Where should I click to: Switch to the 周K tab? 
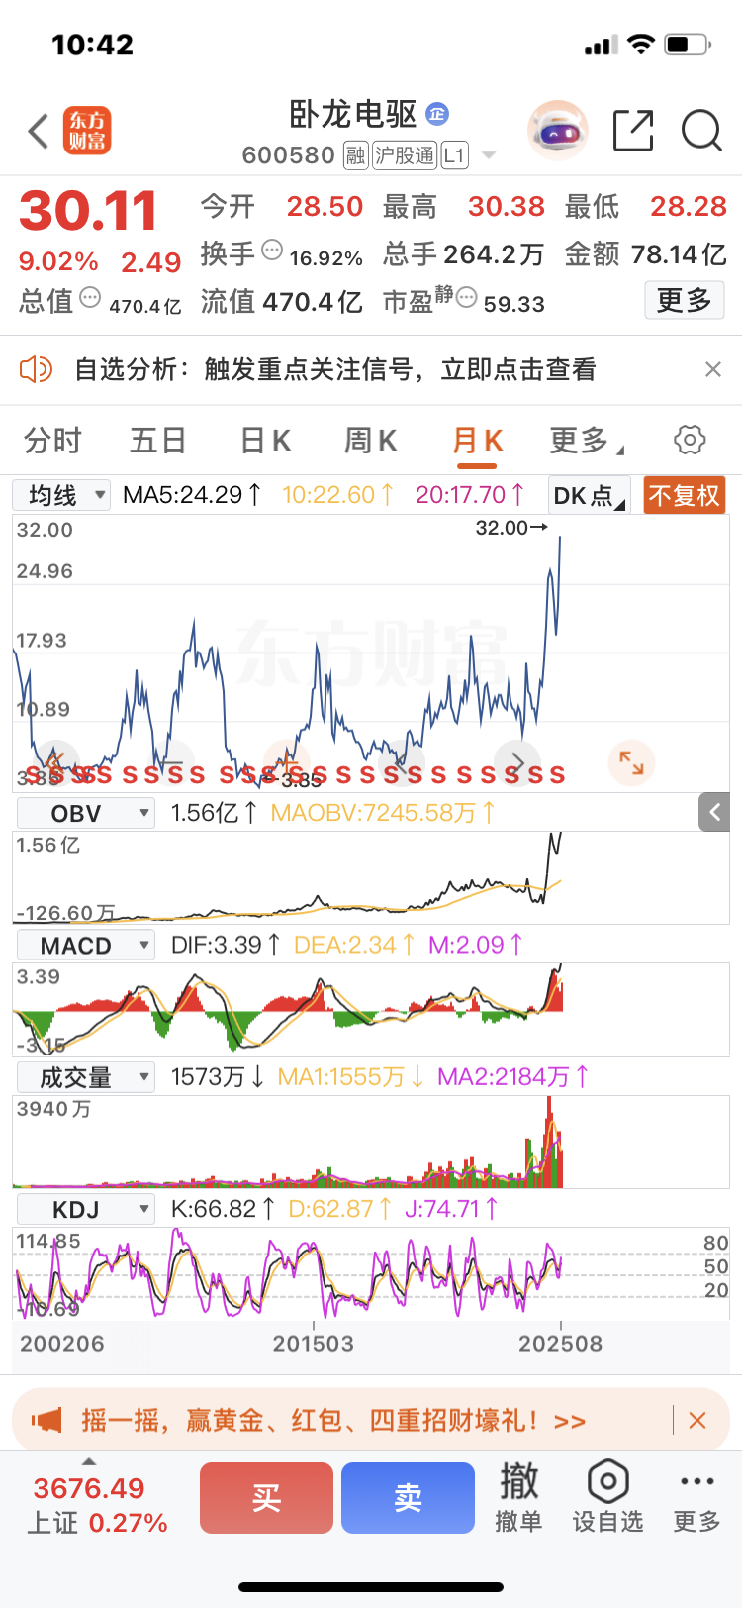[371, 441]
